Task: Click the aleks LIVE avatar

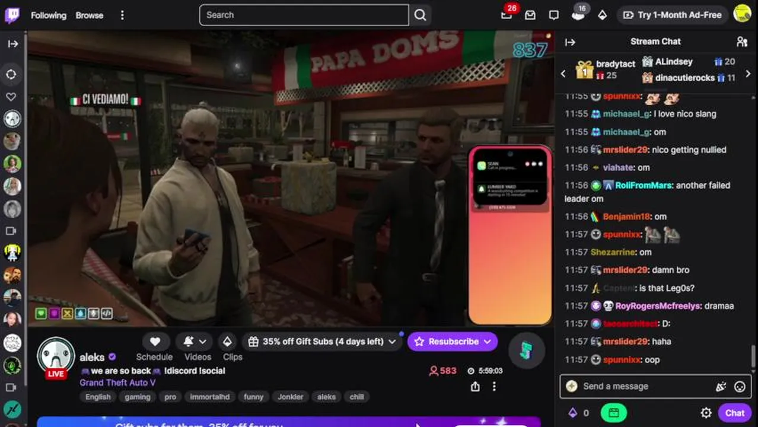Action: click(56, 358)
